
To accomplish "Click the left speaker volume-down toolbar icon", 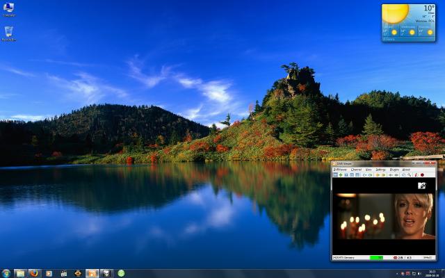I will click(x=391, y=175).
